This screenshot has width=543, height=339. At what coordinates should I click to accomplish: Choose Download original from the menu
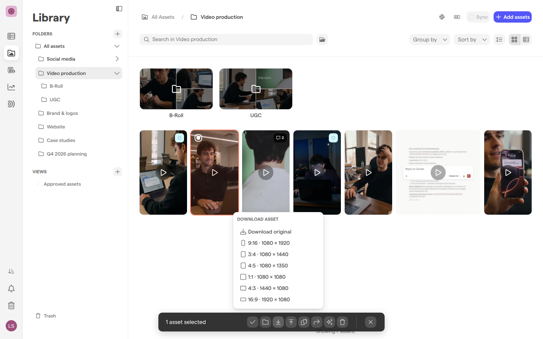pos(278,232)
